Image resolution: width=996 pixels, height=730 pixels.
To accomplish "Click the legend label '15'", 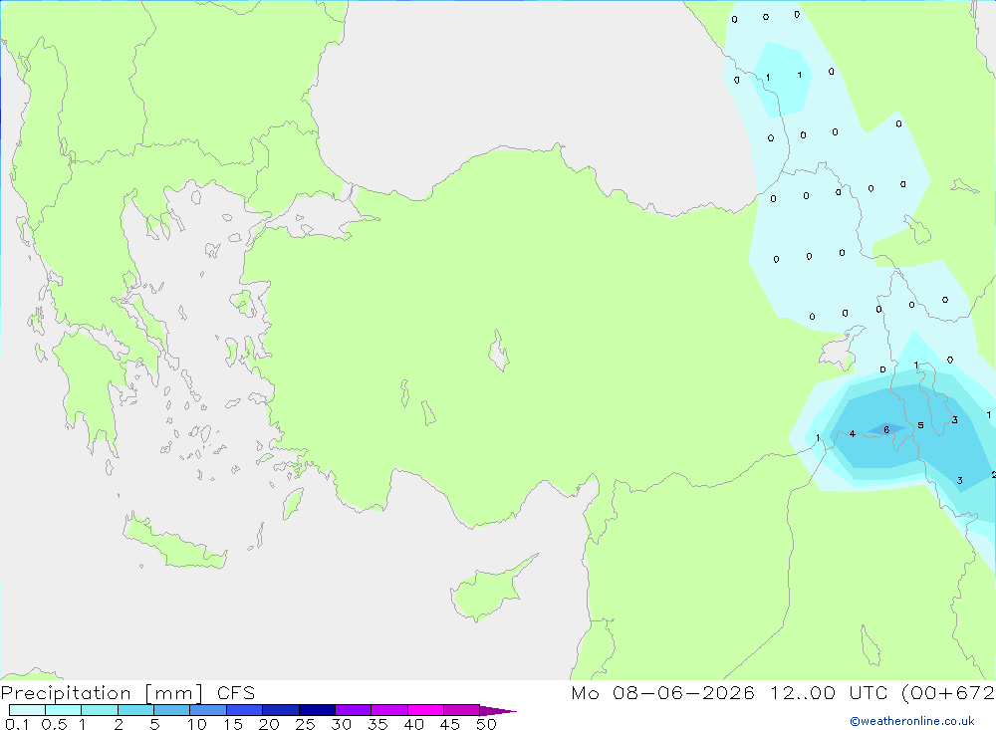I will coord(233,724).
